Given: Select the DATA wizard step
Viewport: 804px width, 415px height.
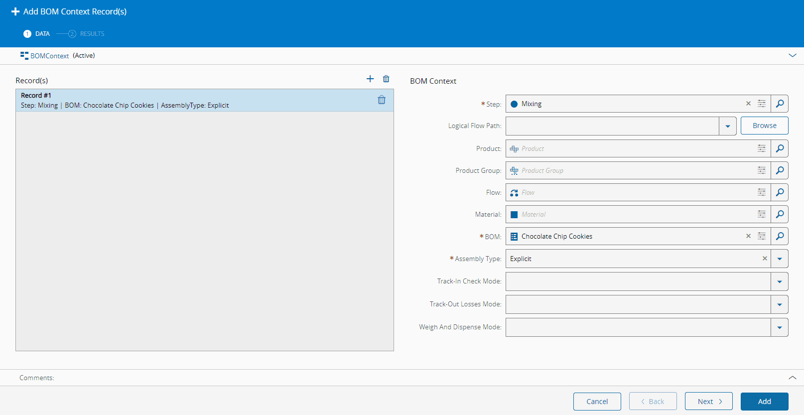Looking at the screenshot, I should point(42,34).
